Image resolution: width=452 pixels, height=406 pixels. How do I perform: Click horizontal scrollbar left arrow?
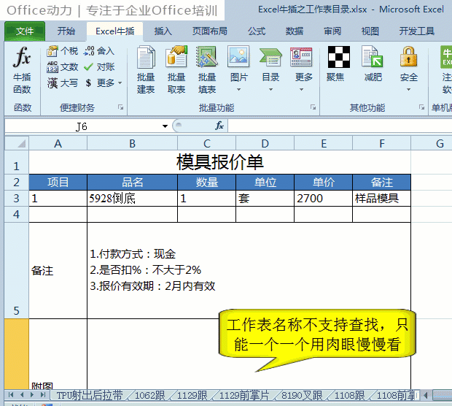426,395
